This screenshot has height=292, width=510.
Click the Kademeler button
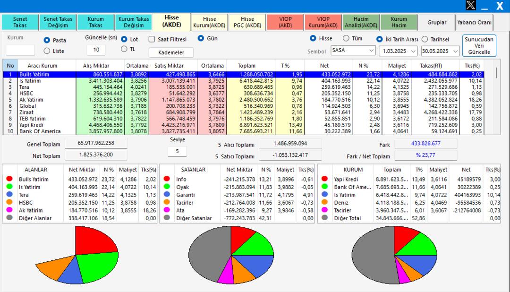coord(171,52)
